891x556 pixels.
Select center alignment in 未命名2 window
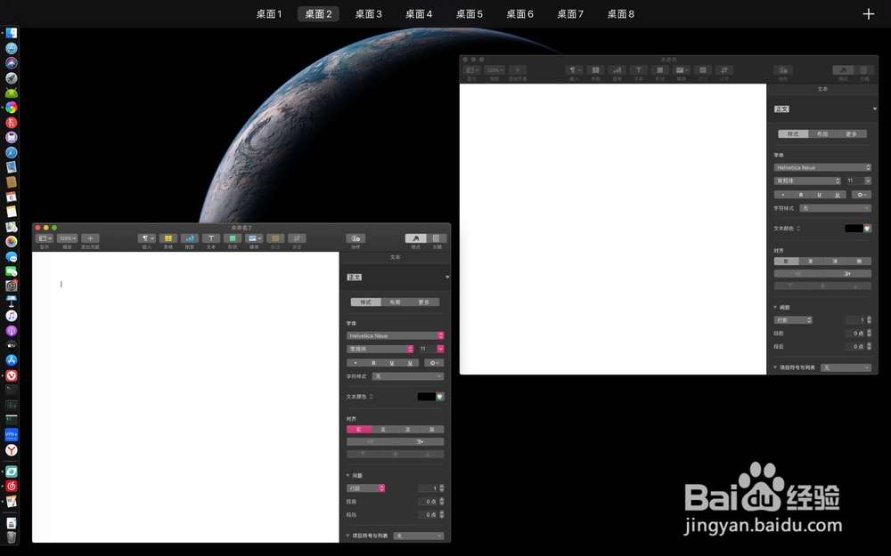(x=383, y=430)
